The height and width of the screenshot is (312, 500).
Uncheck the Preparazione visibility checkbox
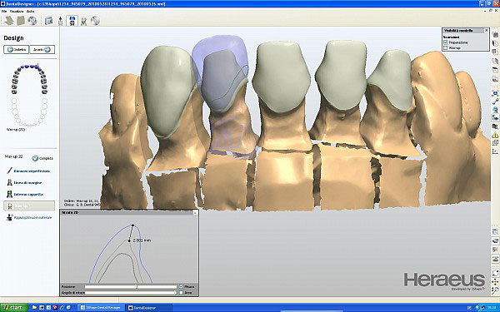tap(446, 42)
